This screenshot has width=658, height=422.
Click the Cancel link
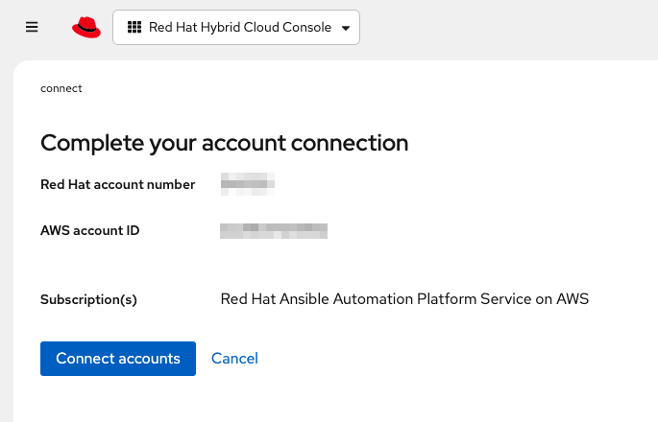[x=234, y=359]
